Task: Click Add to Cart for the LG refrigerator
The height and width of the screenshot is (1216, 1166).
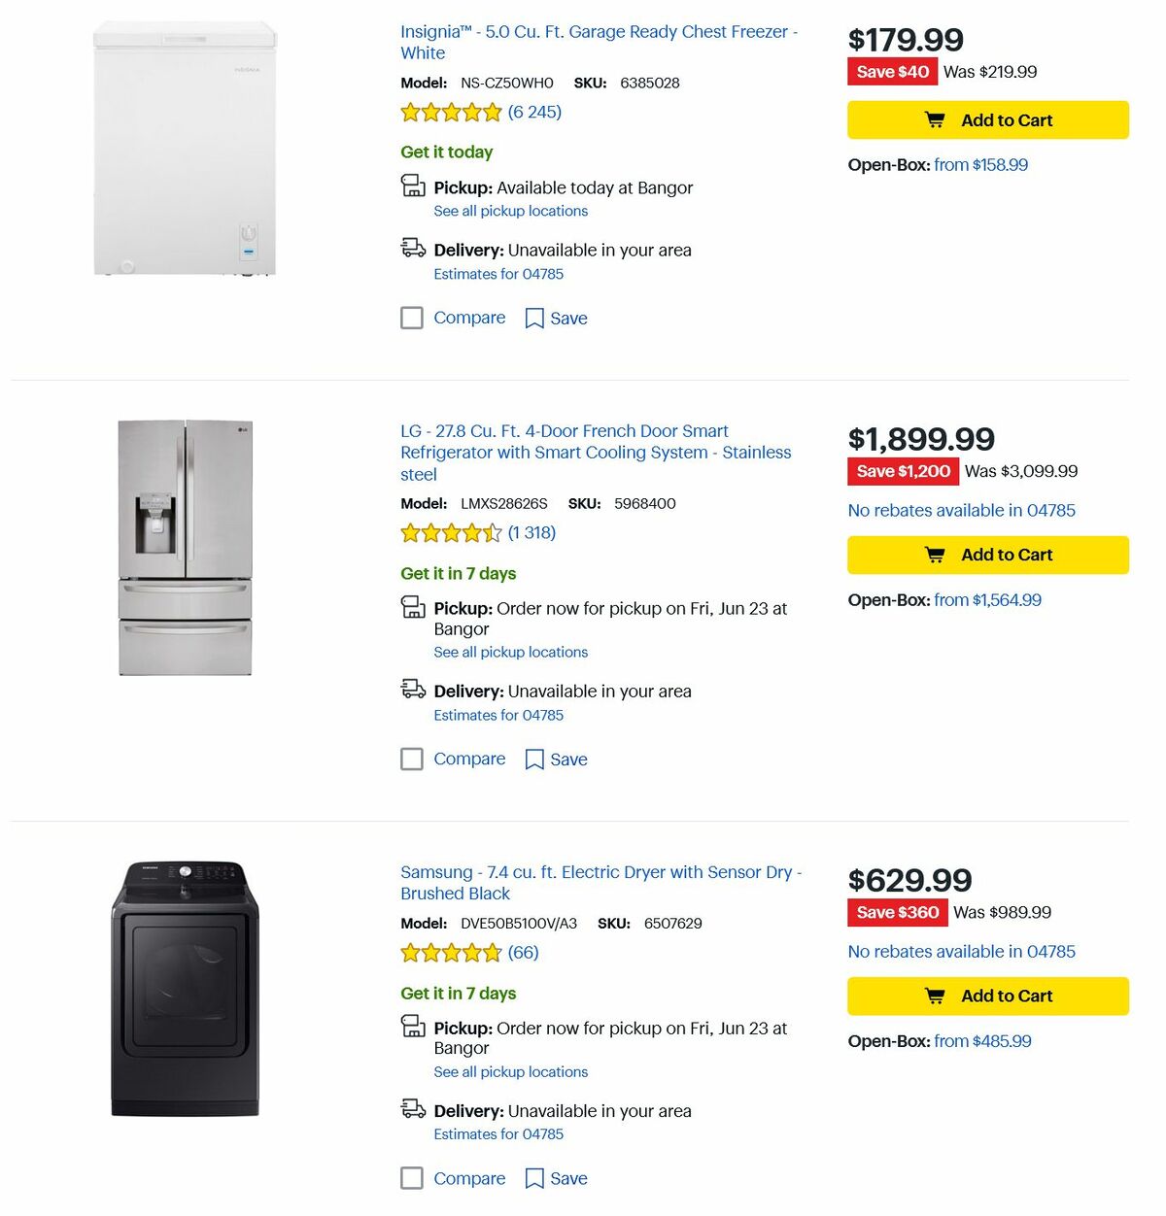Action: point(987,555)
